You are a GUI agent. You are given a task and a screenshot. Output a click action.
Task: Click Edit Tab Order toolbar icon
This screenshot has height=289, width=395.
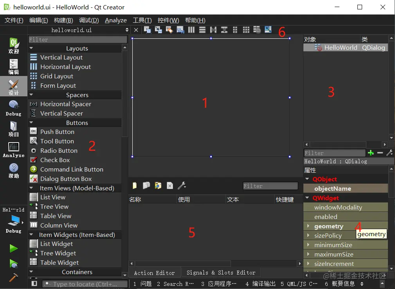tap(180, 30)
